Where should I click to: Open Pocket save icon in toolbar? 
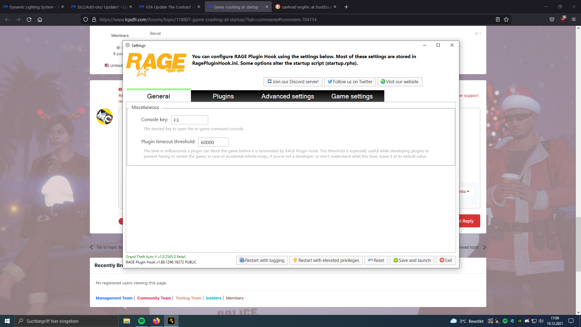point(552,19)
